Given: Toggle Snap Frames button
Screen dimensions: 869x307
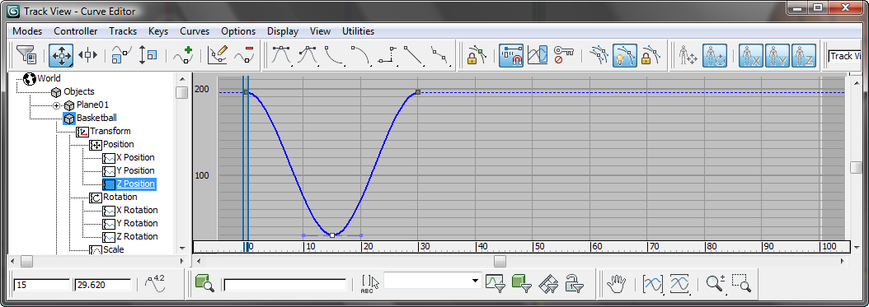Looking at the screenshot, I should click(511, 55).
